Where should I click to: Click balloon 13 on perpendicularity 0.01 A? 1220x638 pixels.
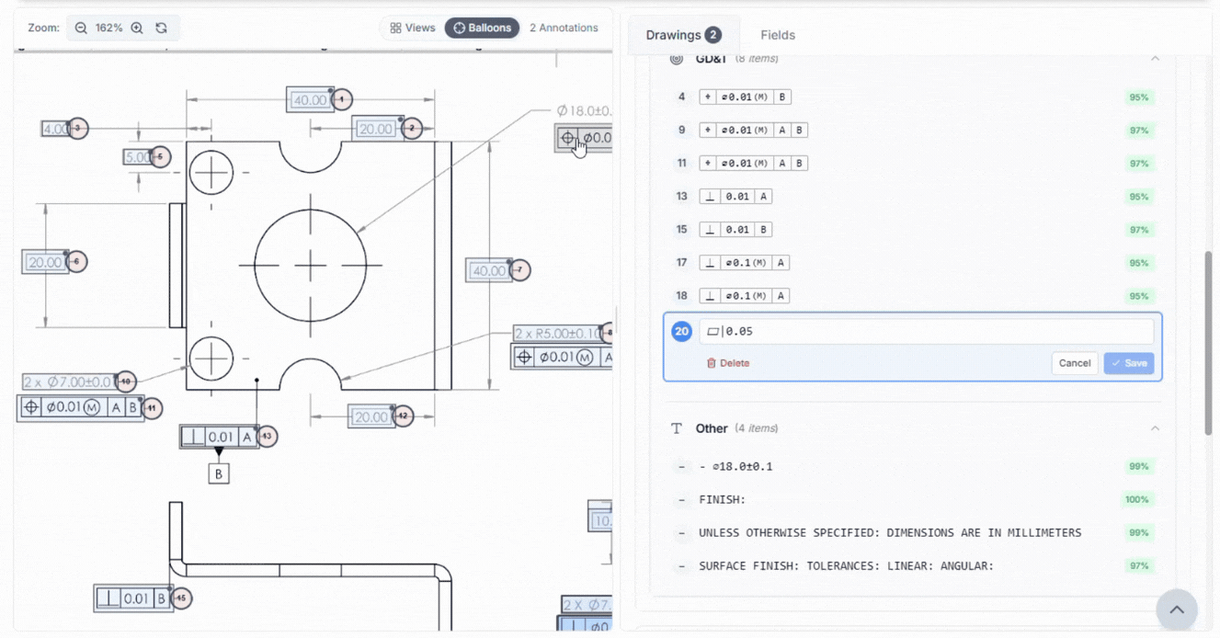(267, 436)
